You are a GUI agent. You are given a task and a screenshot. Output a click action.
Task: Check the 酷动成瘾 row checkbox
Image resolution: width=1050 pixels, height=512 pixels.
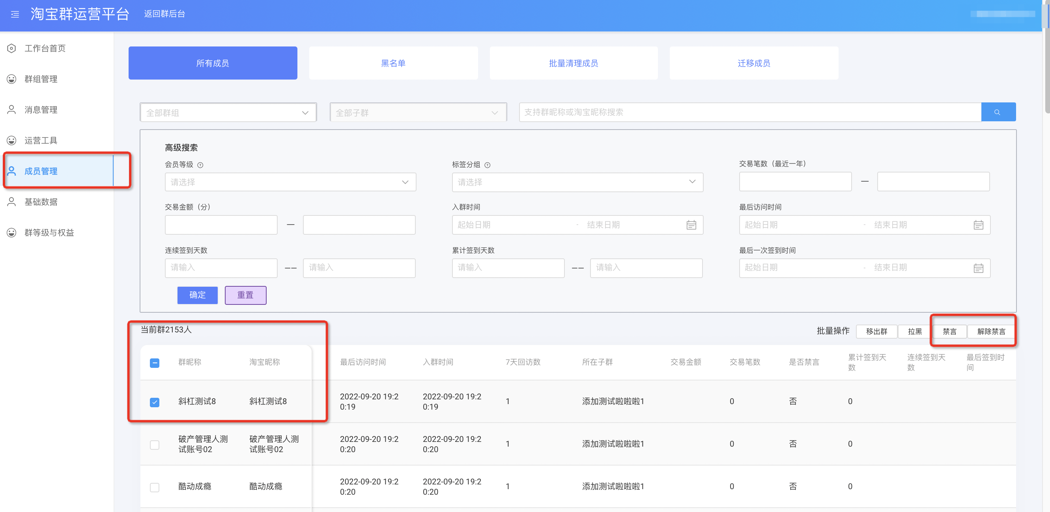(x=155, y=487)
